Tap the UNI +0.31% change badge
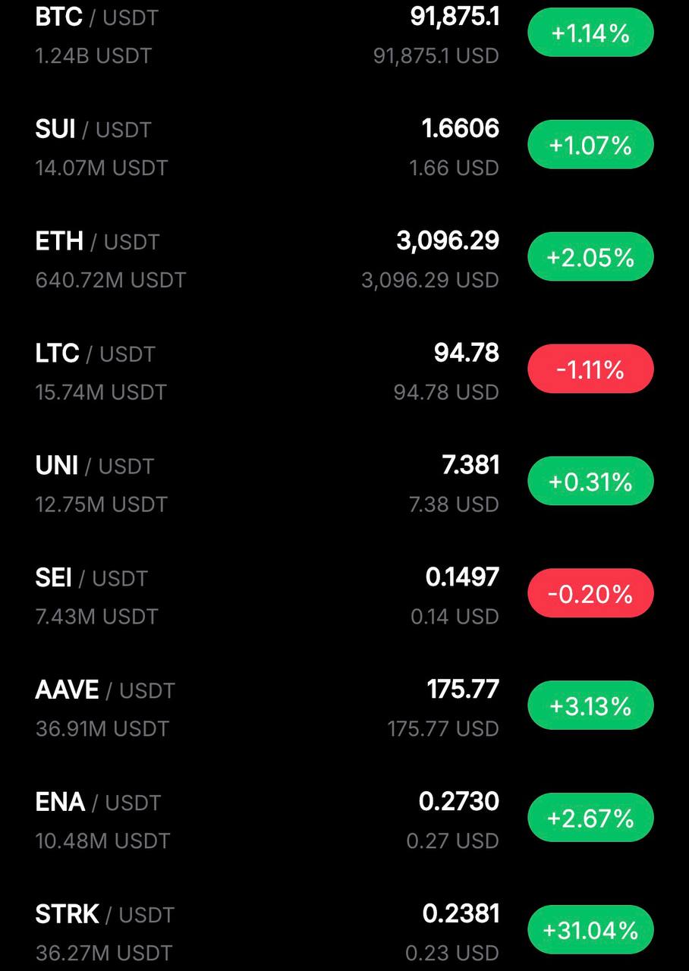689x971 pixels. click(x=590, y=482)
